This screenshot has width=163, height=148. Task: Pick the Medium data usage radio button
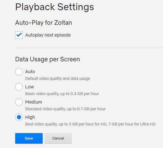(19, 102)
